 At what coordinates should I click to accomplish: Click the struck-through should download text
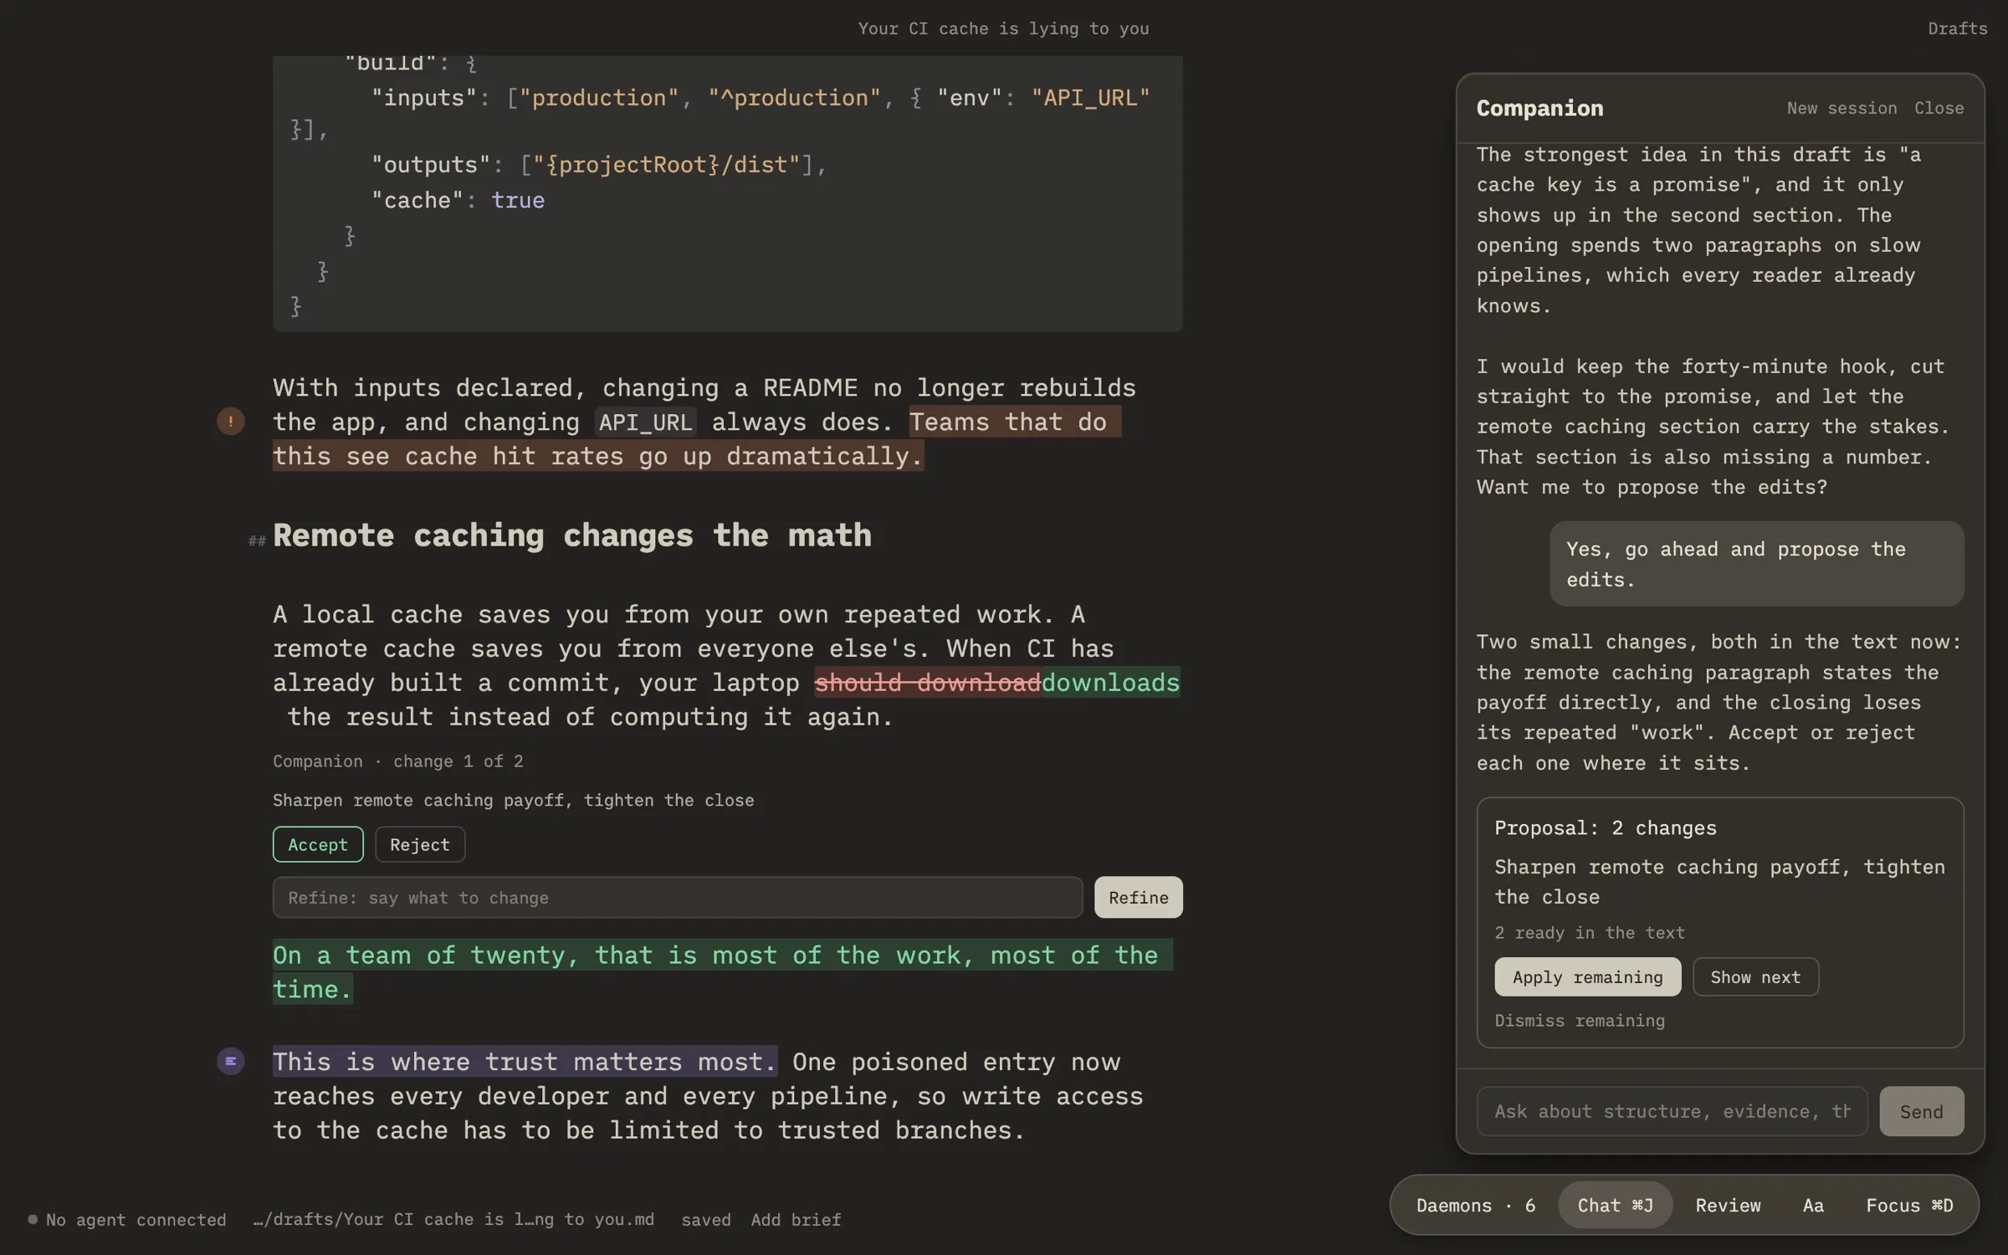[927, 683]
